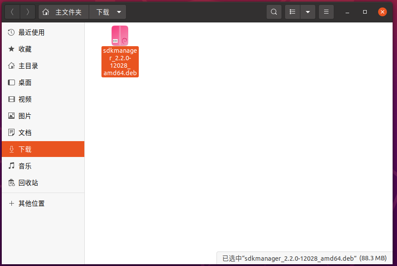Maximize the file manager window

(365, 12)
